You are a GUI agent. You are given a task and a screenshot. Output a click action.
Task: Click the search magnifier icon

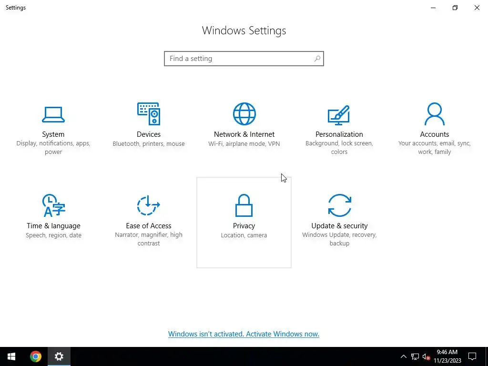317,59
